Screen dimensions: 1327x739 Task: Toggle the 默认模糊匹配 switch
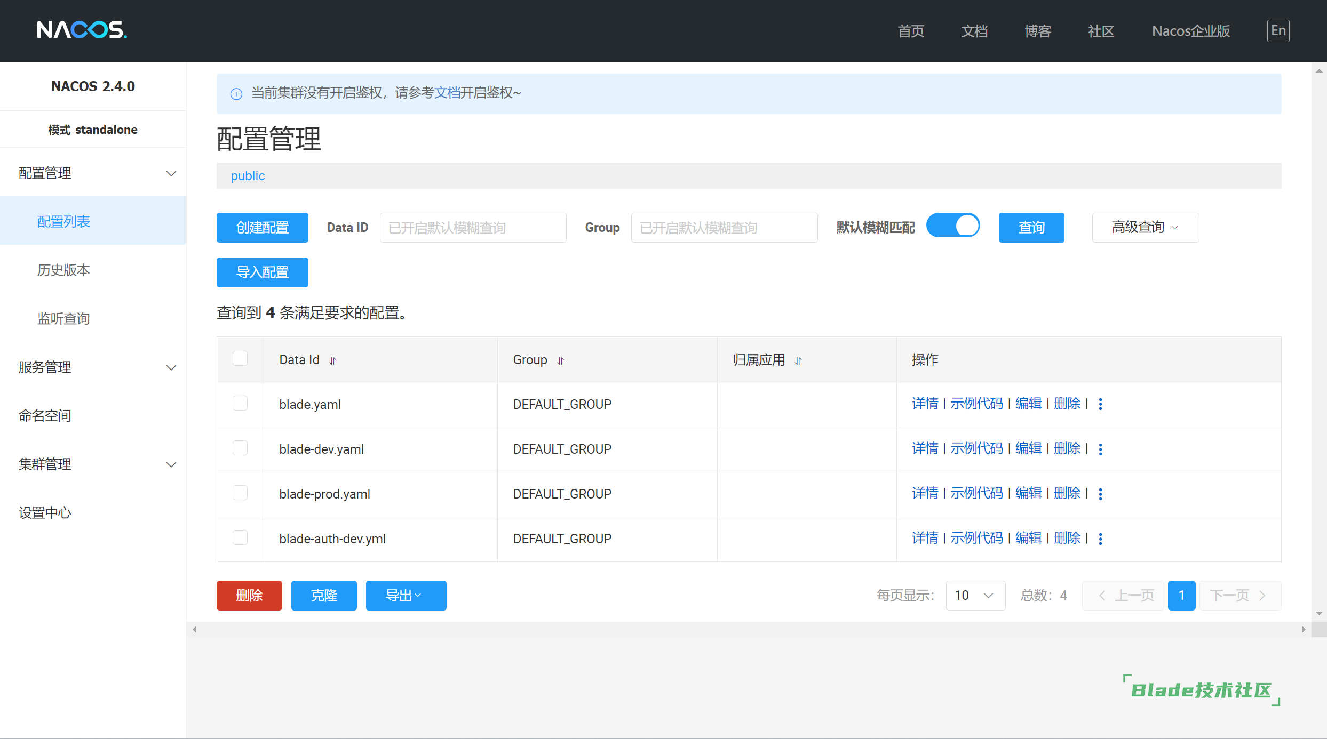click(x=953, y=226)
